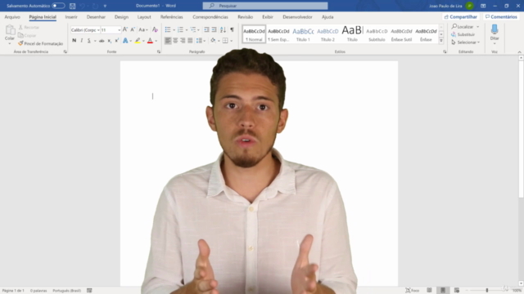Screen dimensions: 524x294
Task: Open the Layout tab
Action: click(144, 16)
